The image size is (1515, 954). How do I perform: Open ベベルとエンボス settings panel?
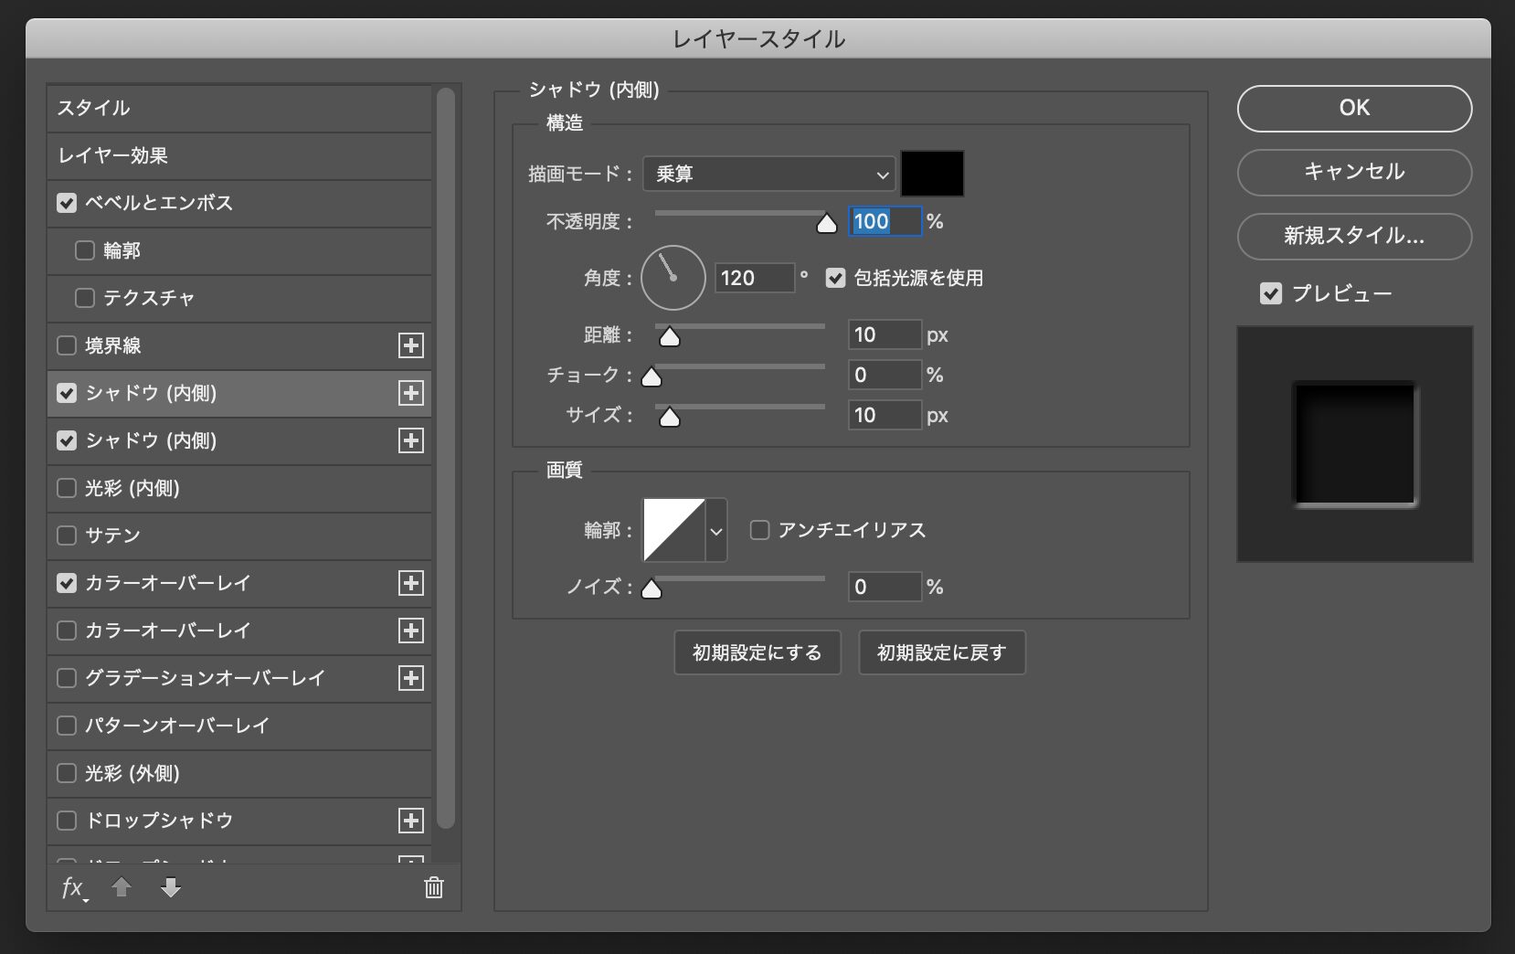coord(159,203)
